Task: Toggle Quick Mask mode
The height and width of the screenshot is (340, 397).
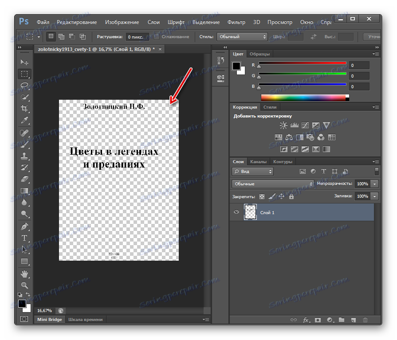Action: [x=24, y=319]
